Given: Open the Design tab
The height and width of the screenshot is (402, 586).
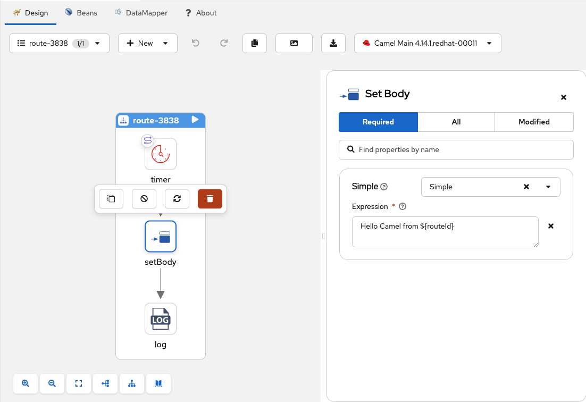Looking at the screenshot, I should pos(31,13).
